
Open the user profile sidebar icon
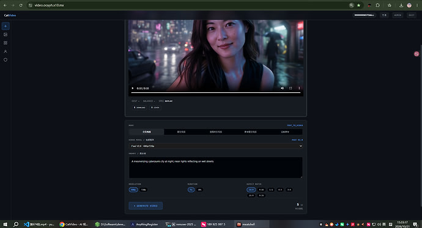point(6,51)
